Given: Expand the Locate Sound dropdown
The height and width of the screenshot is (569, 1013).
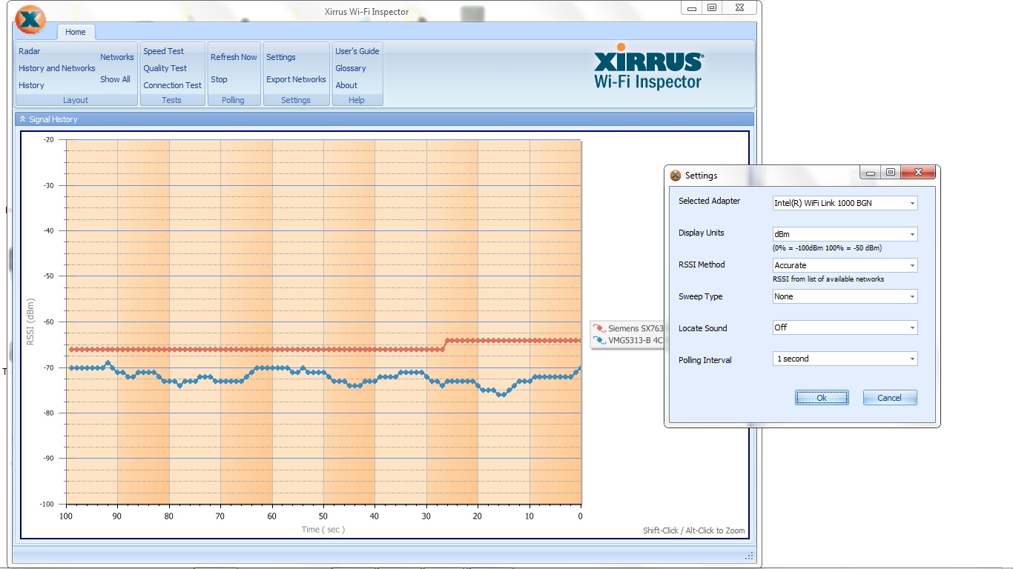Looking at the screenshot, I should coord(845,327).
